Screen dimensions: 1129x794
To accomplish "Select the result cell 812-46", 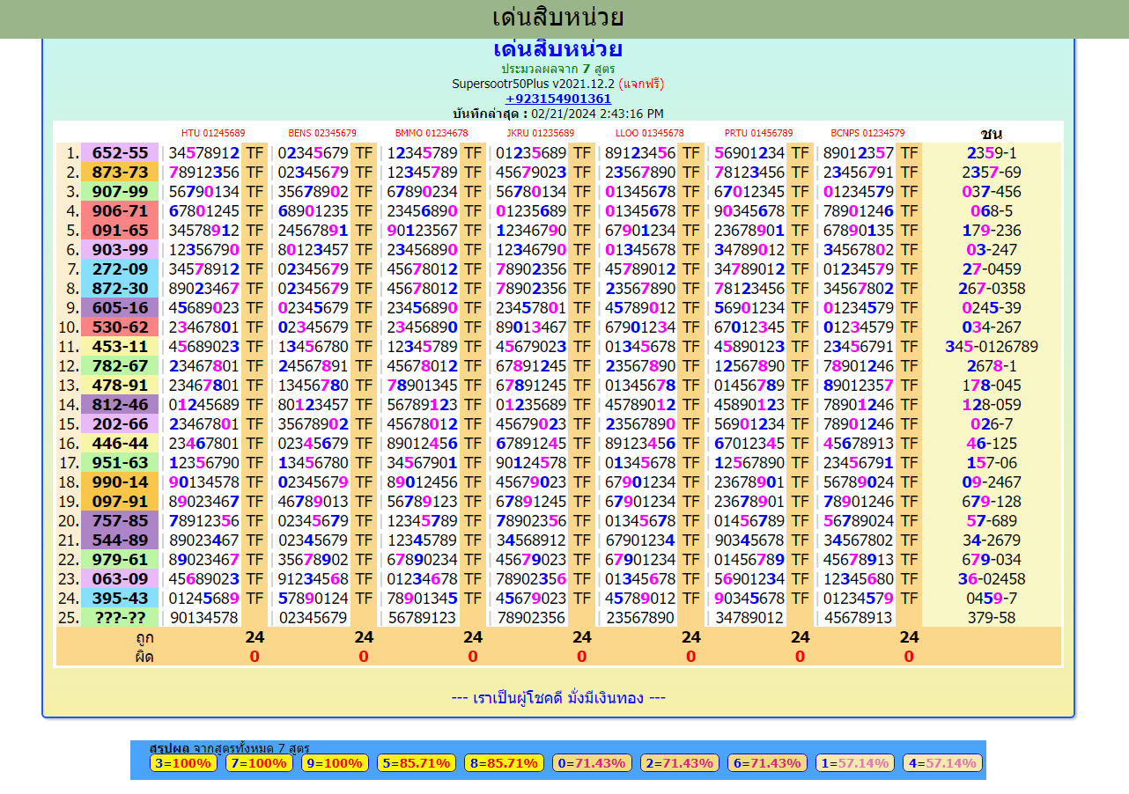I will pos(120,404).
